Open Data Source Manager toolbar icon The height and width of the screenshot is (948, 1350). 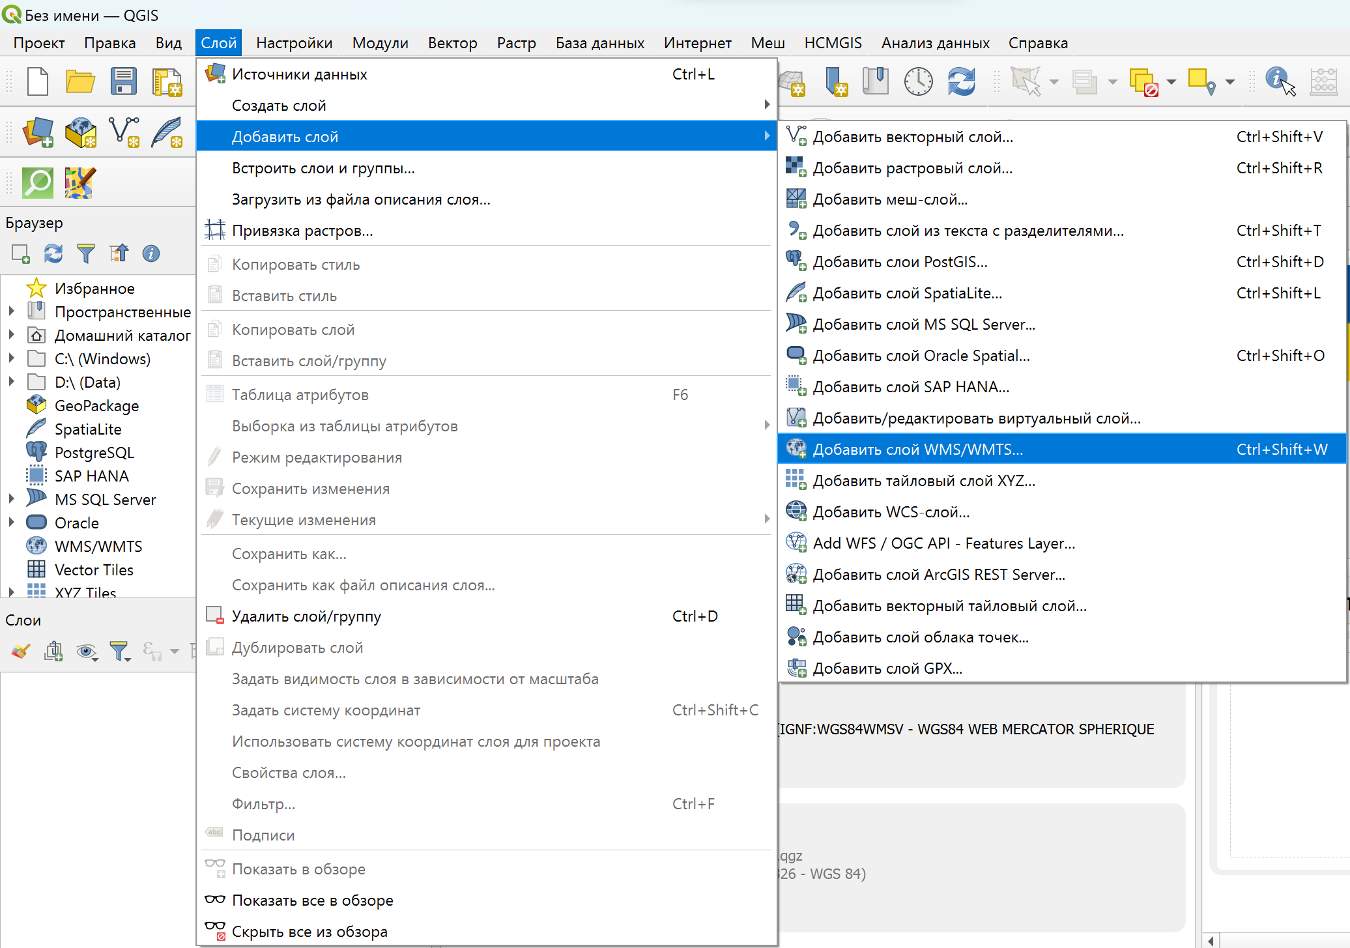[38, 132]
